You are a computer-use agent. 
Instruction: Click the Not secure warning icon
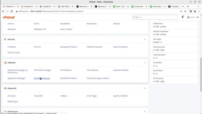click(x=17, y=11)
